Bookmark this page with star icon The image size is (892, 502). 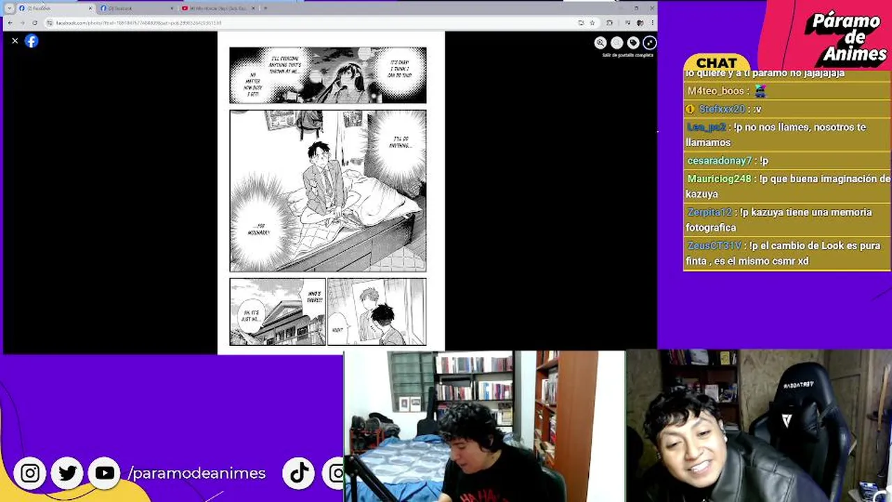coord(592,22)
